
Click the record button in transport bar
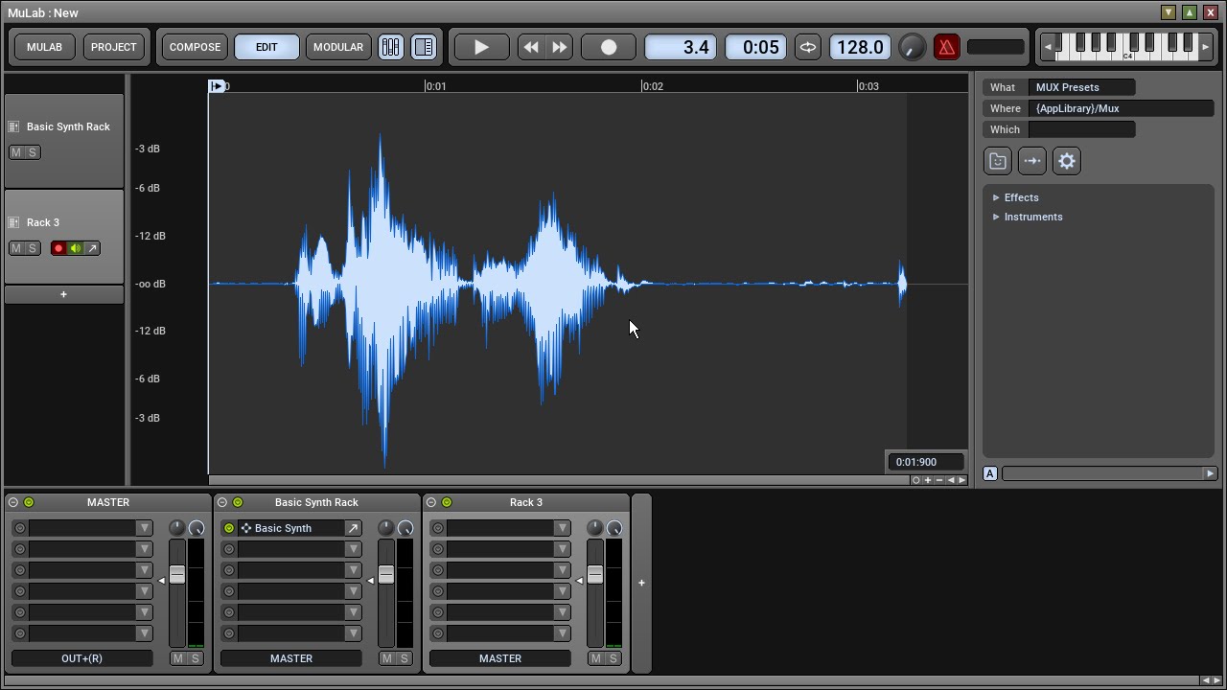609,47
